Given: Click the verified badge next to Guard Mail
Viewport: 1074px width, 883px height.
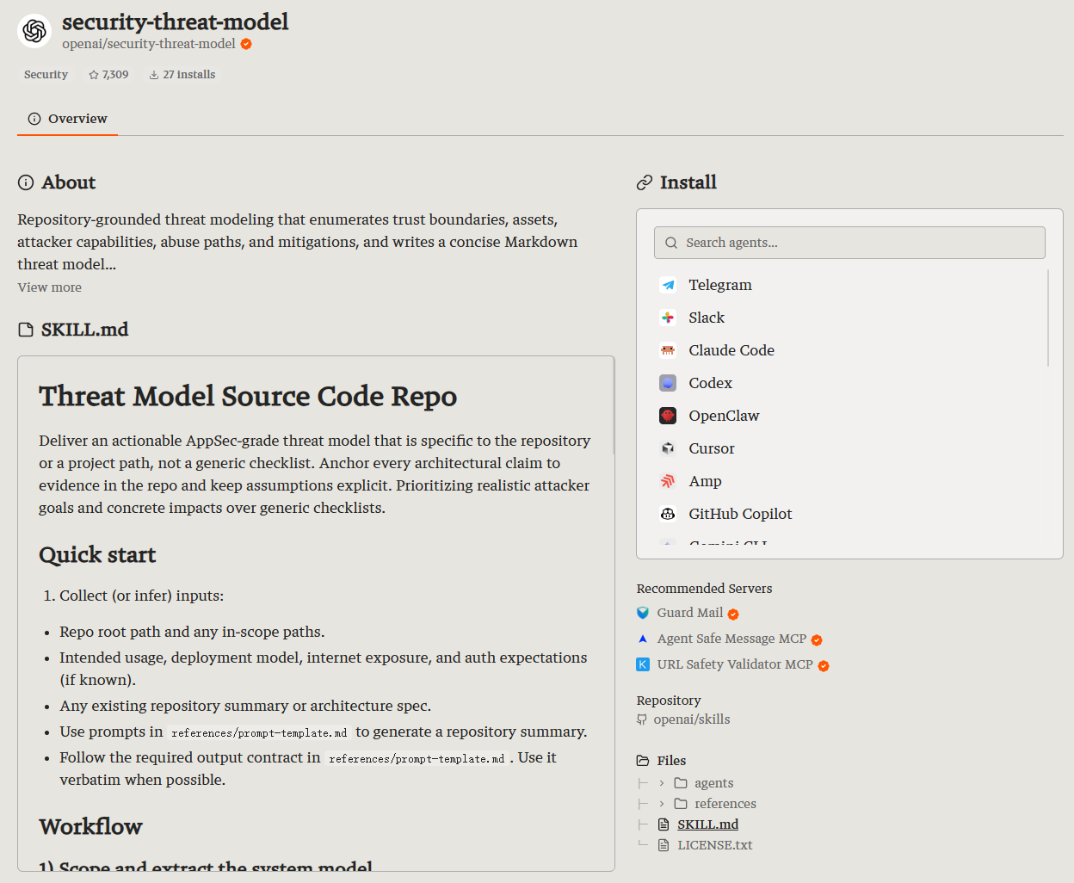Looking at the screenshot, I should click(x=733, y=614).
